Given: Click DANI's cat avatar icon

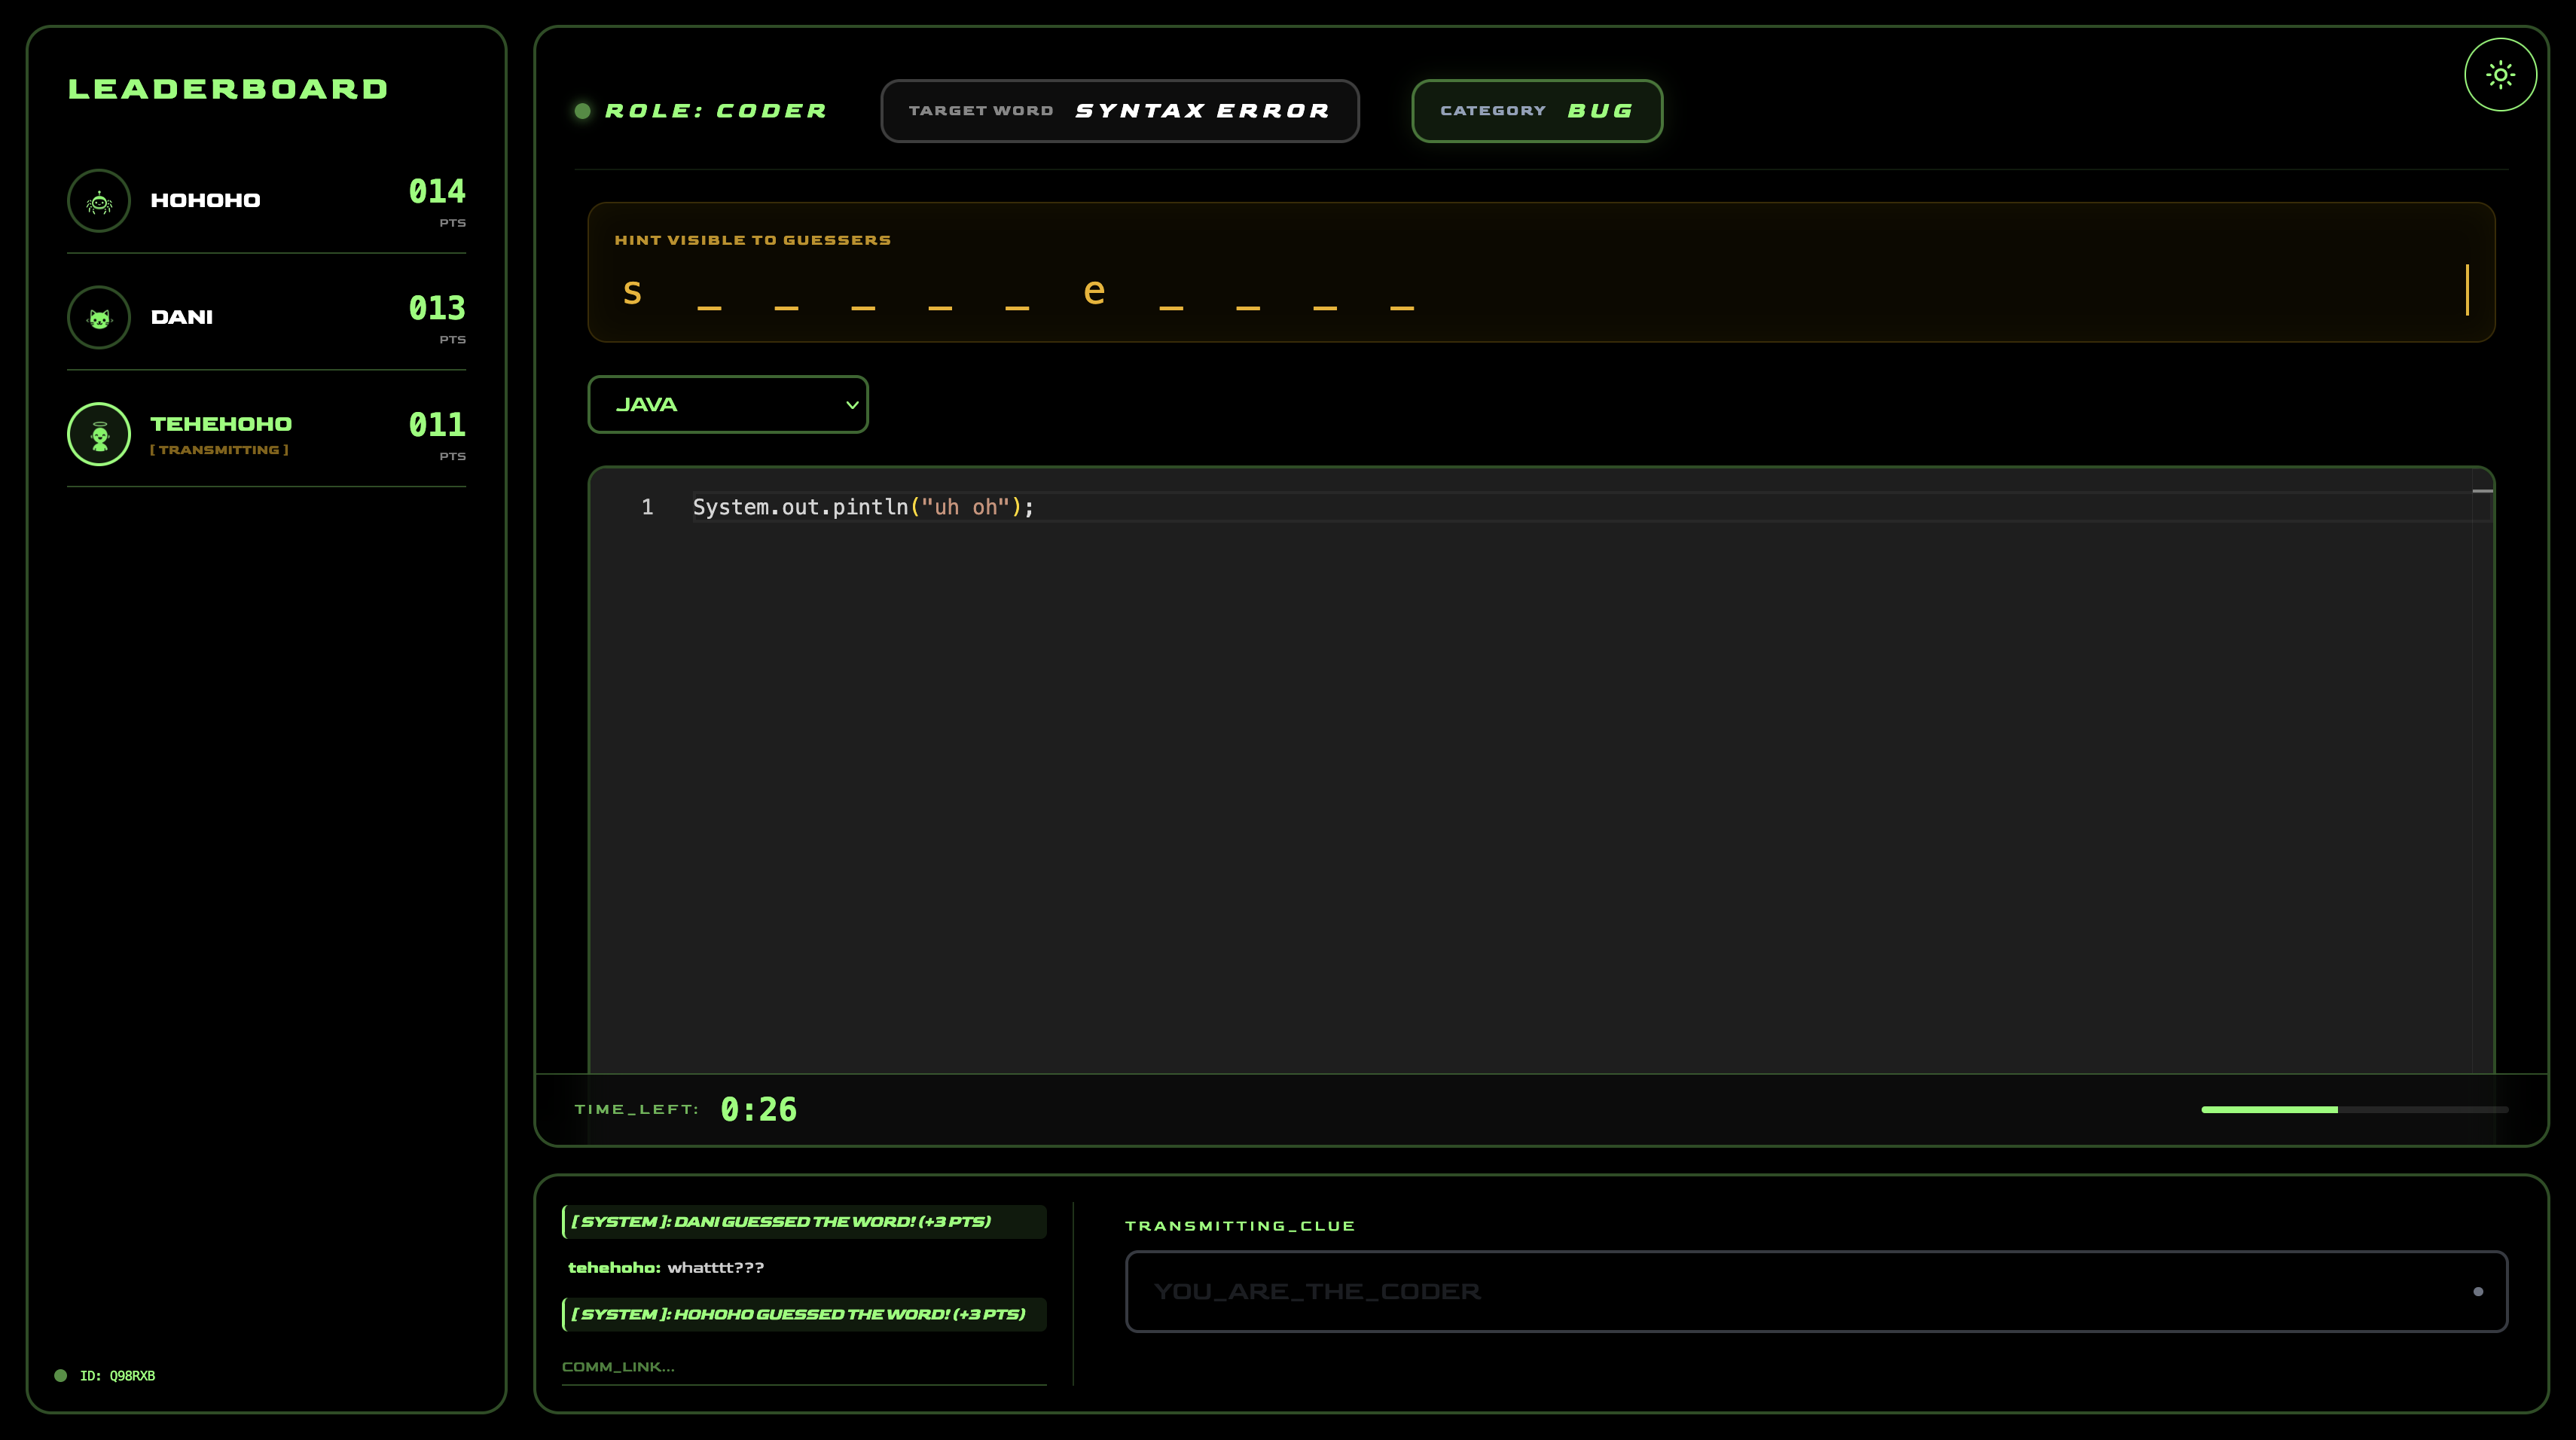Looking at the screenshot, I should pos(99,318).
